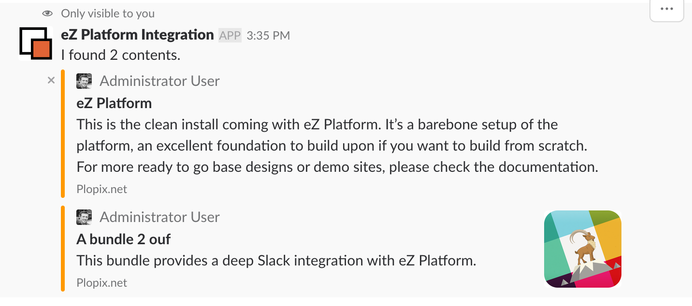
Task: Click the Only visible to you label
Action: click(108, 14)
